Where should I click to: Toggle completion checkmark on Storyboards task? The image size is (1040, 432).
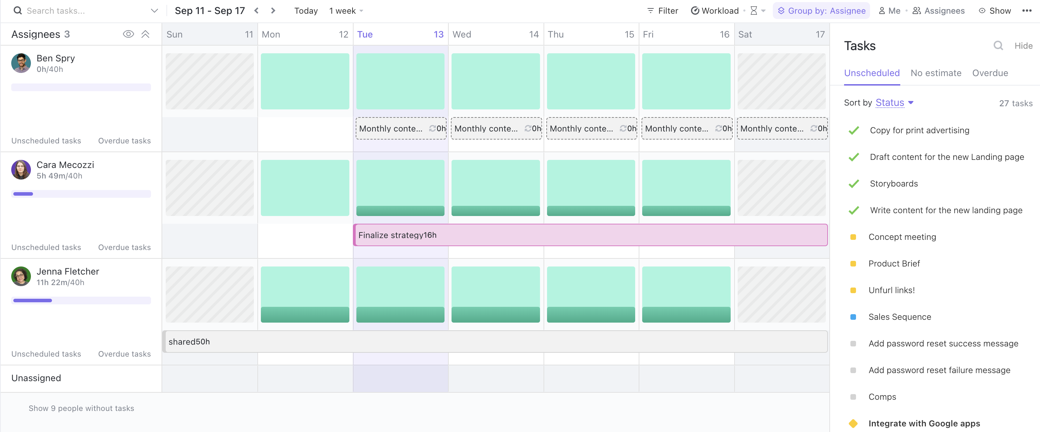(854, 183)
